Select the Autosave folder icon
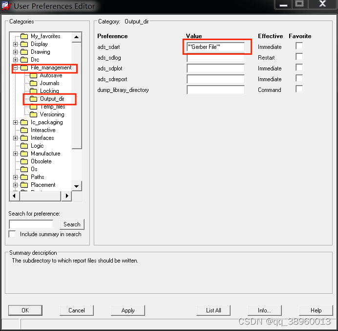 point(33,76)
